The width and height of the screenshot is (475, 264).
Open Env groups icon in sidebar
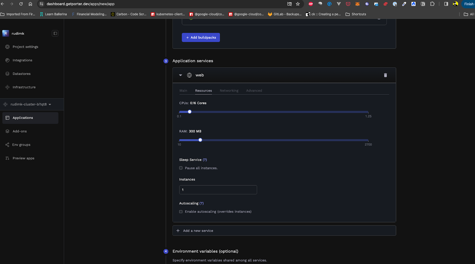tap(7, 145)
